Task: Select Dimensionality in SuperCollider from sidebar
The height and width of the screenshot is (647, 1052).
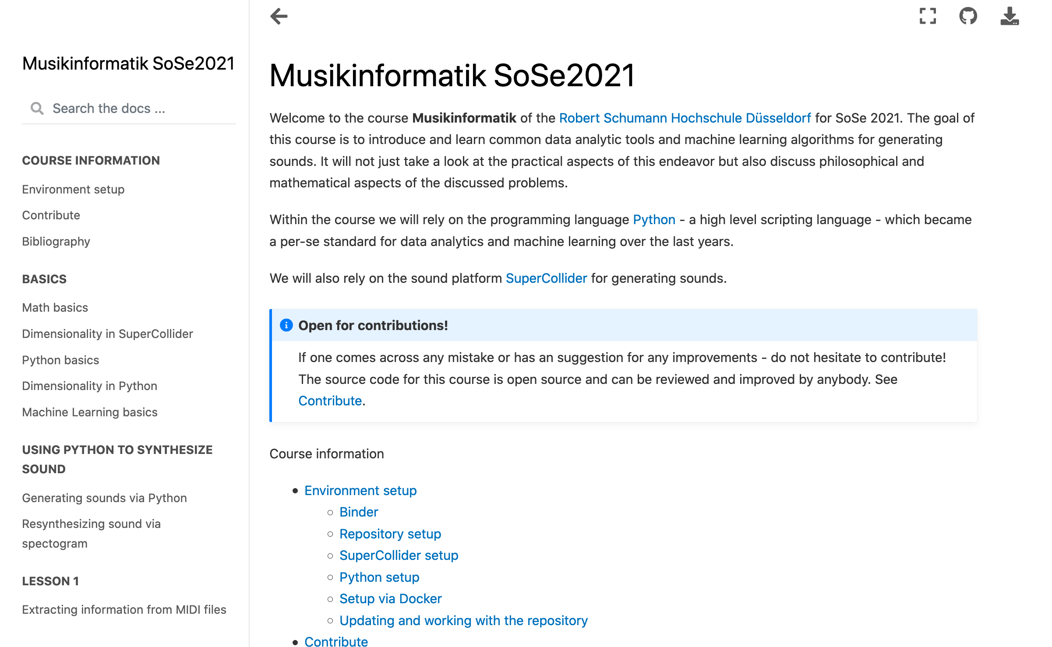Action: click(107, 333)
